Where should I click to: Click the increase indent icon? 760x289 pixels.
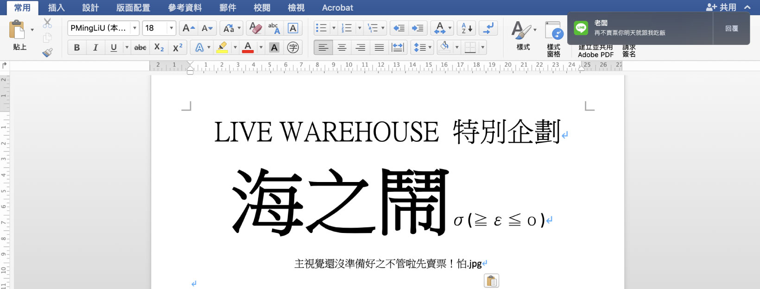[x=418, y=28]
